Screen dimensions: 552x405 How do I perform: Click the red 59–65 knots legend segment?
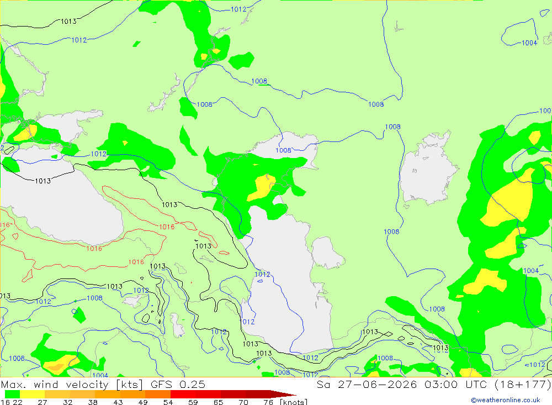(x=208, y=394)
